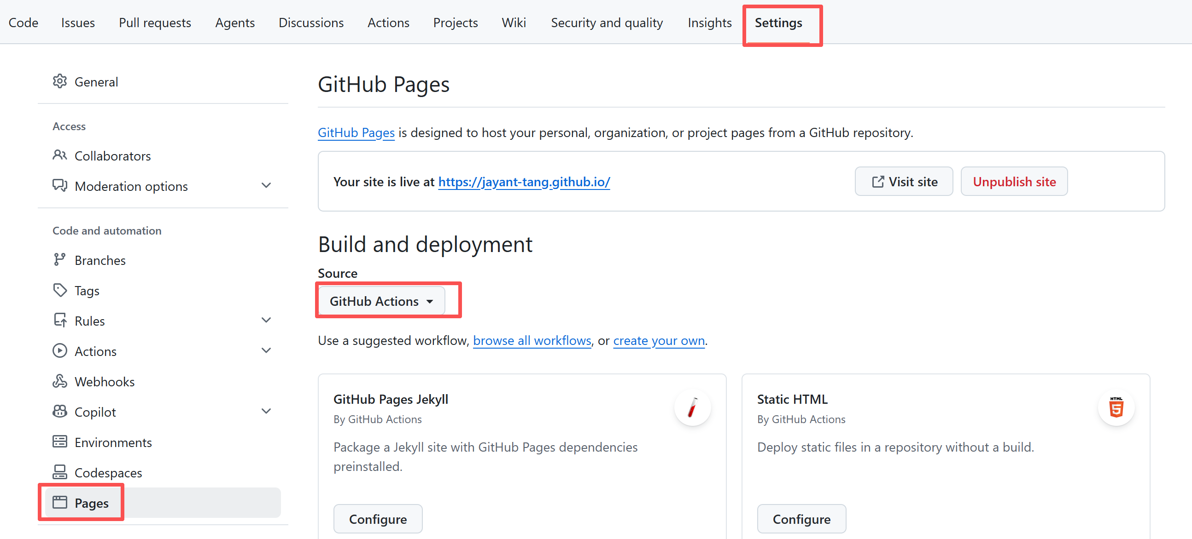Viewport: 1192px width, 539px height.
Task: Click the Collaborators people icon
Action: 60,155
